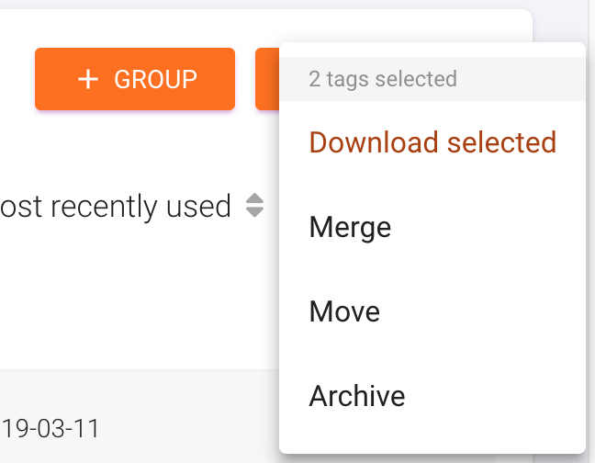The width and height of the screenshot is (595, 463).
Task: Click blank space below Archive in menu
Action: point(432,438)
